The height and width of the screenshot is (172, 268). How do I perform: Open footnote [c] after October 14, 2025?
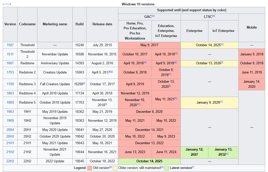point(222,44)
